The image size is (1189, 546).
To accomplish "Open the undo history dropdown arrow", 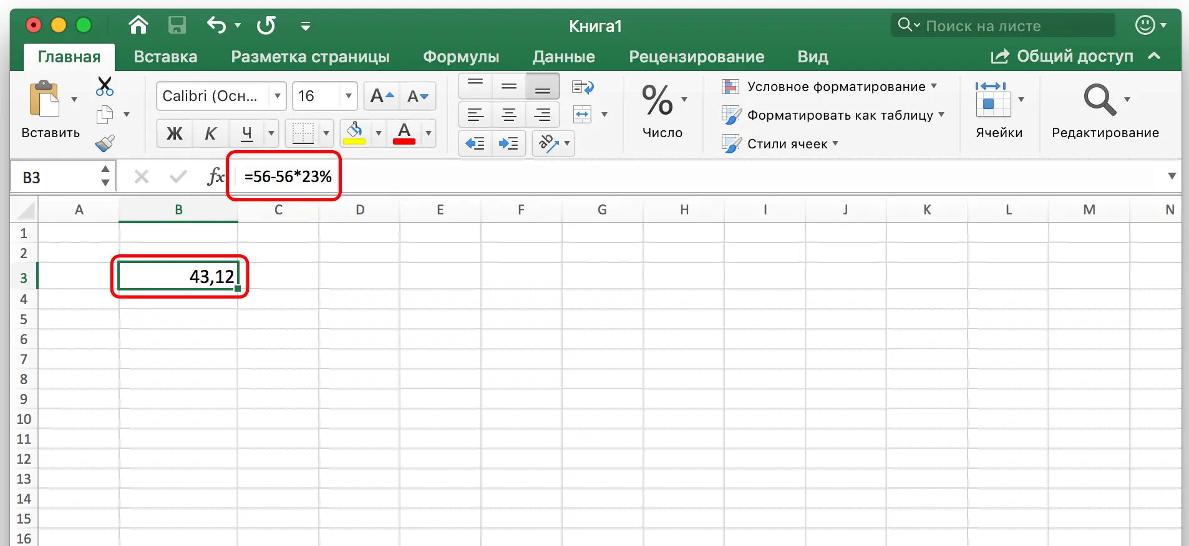I will pos(238,26).
